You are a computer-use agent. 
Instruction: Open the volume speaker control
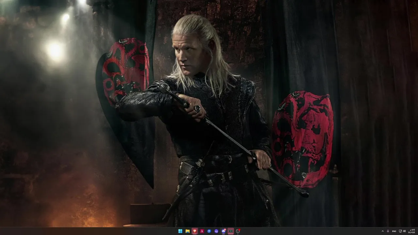pos(404,231)
